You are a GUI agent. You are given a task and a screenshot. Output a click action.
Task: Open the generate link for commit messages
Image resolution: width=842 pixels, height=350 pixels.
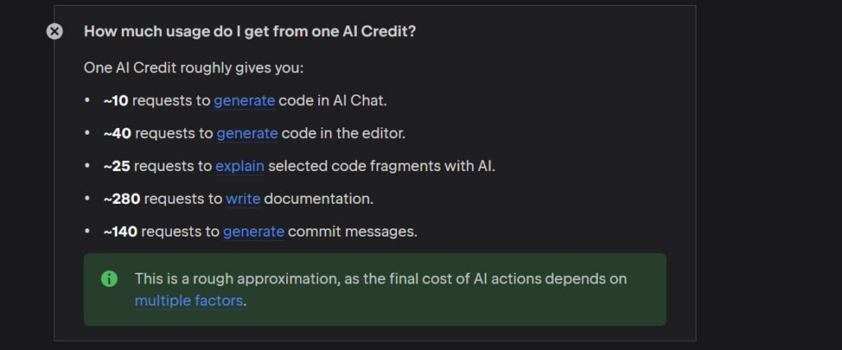pyautogui.click(x=253, y=232)
